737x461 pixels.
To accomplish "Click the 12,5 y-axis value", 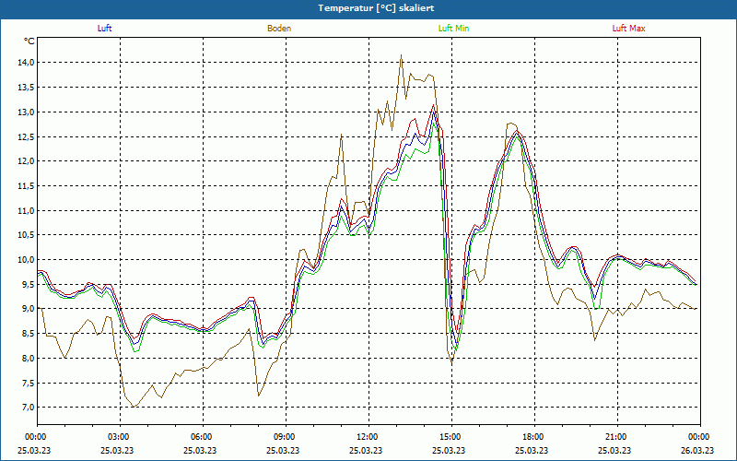I will click(x=26, y=136).
